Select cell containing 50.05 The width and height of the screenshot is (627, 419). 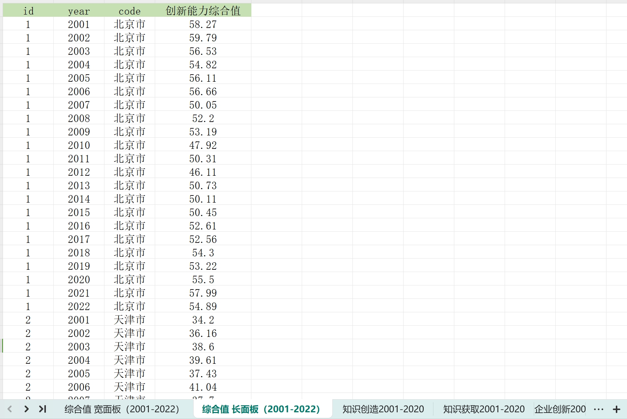tap(203, 105)
